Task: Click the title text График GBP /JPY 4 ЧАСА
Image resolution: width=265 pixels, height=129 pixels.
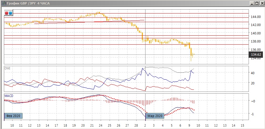Action: 29,3
